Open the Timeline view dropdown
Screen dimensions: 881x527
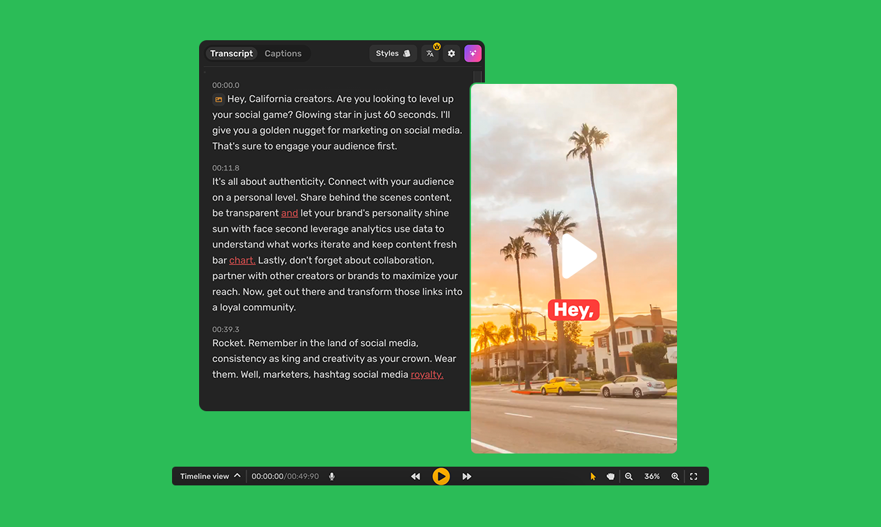209,476
